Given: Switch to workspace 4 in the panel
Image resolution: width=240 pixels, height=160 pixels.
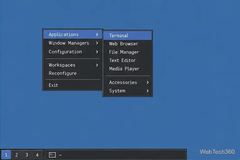Looking at the screenshot, I should pyautogui.click(x=37, y=155).
